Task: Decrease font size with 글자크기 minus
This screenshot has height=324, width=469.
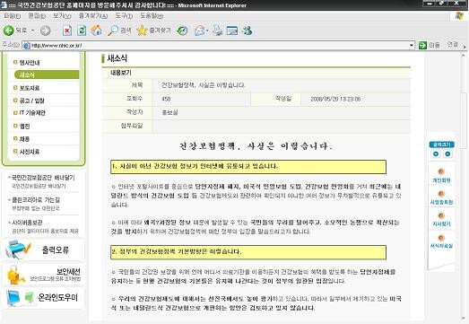Action: (x=447, y=153)
